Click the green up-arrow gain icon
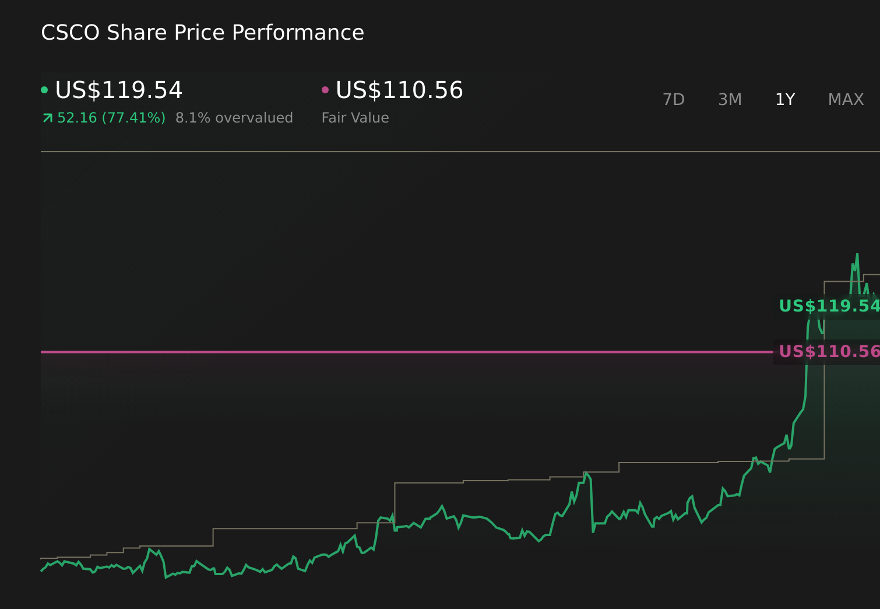Image resolution: width=880 pixels, height=609 pixels. pos(48,118)
